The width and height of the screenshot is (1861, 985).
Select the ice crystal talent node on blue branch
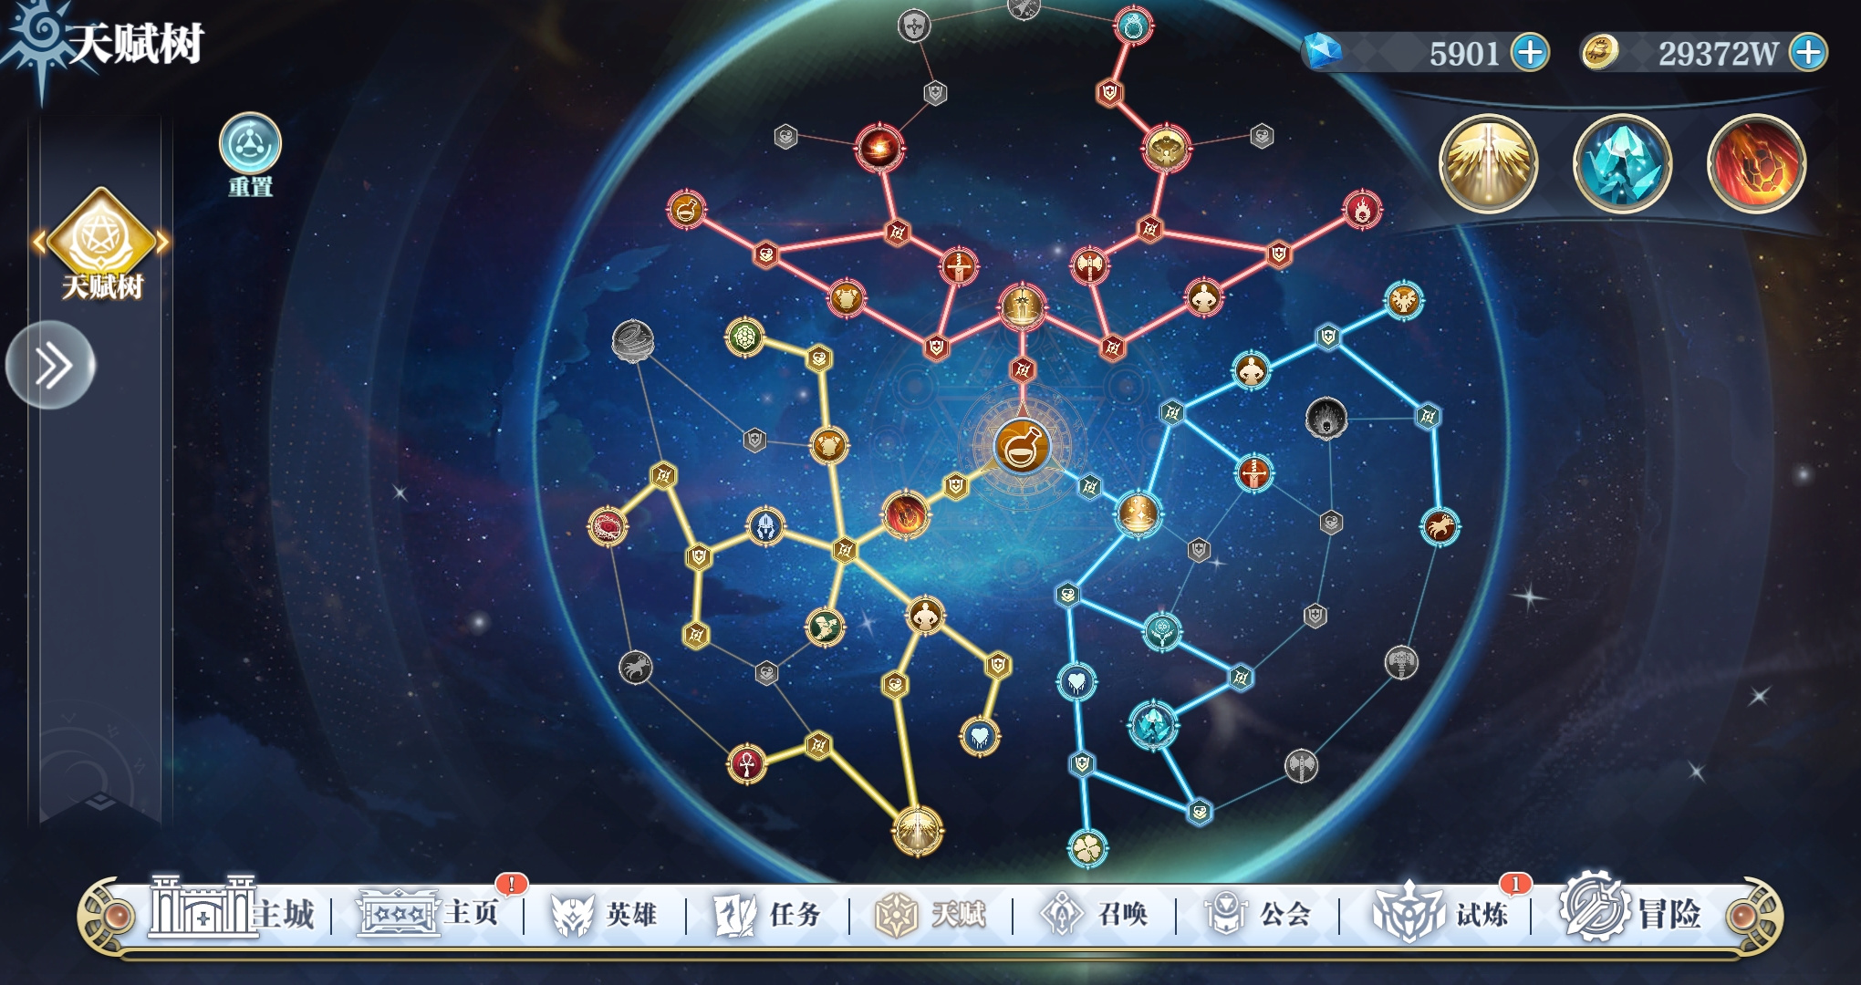[1153, 726]
